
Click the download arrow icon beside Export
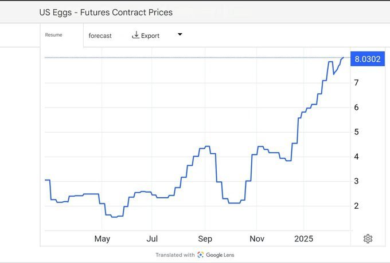(136, 35)
